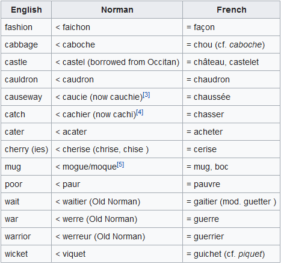Click the French cell reading façon
Viewport: 281px width, 264px height.
(x=232, y=27)
